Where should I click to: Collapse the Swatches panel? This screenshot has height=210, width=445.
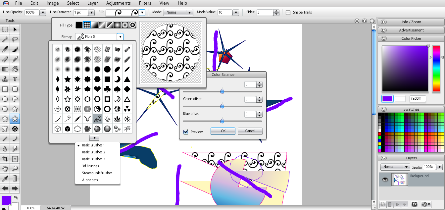coord(384,109)
